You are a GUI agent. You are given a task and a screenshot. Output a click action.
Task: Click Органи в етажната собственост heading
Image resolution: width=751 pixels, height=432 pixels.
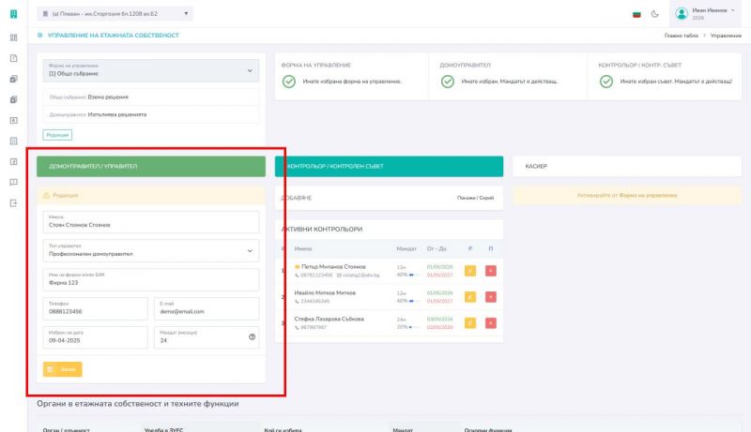click(137, 404)
